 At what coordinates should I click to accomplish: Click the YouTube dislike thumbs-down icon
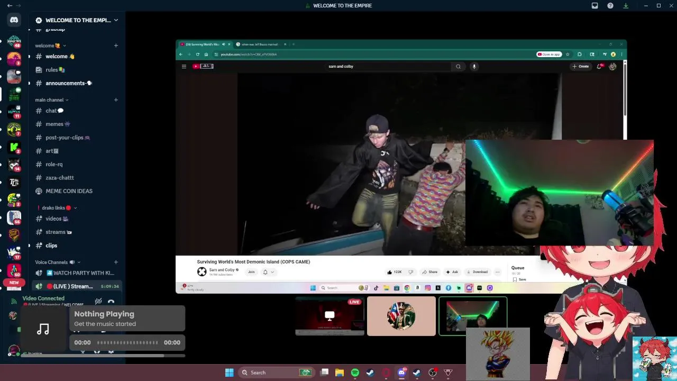[410, 272]
